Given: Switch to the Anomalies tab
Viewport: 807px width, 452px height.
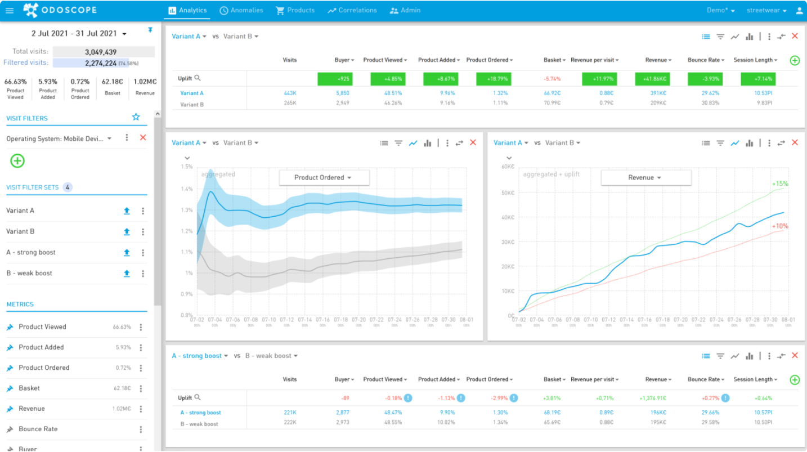Looking at the screenshot, I should pyautogui.click(x=241, y=10).
